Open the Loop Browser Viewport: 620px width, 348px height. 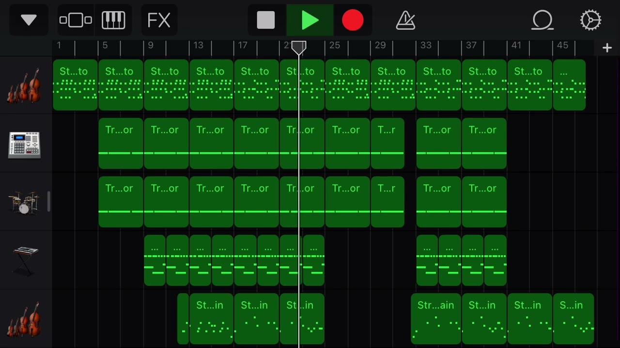(x=542, y=20)
